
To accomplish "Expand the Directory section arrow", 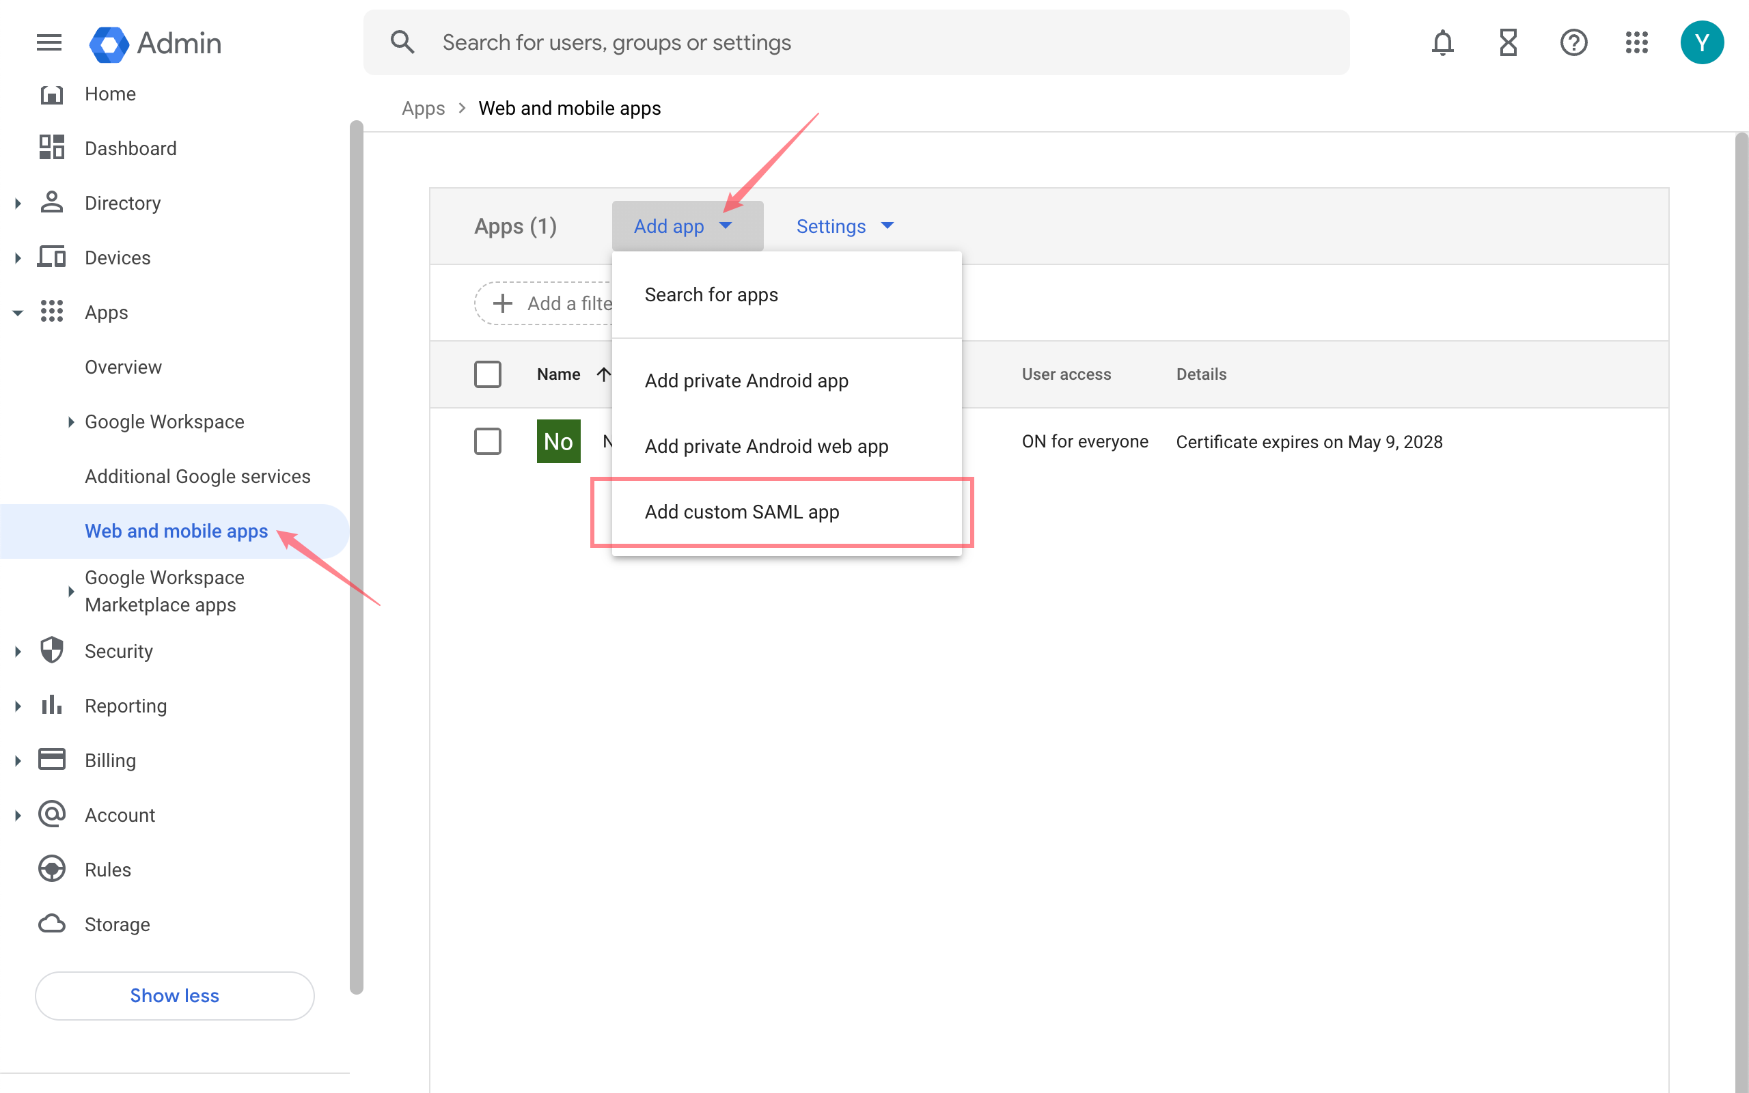I will pyautogui.click(x=18, y=203).
